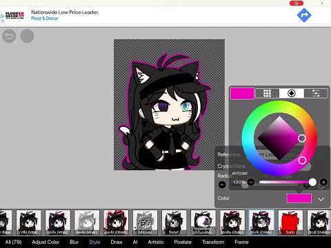Click the opacity slider white handle
The image size is (331, 248).
click(312, 183)
